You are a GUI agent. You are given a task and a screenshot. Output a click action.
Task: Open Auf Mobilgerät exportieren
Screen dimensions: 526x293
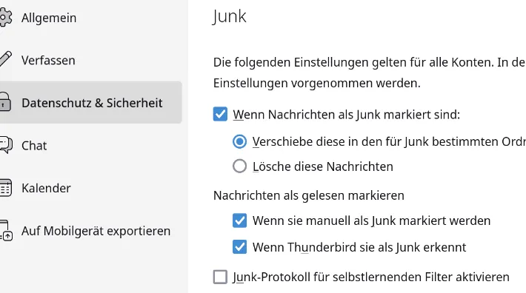(x=90, y=231)
